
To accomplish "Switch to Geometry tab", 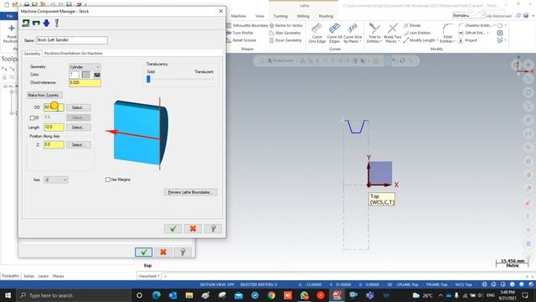I will pos(32,54).
